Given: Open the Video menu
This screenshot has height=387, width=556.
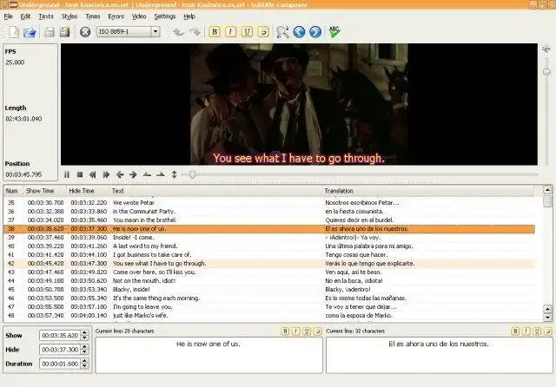Looking at the screenshot, I should coord(139,16).
